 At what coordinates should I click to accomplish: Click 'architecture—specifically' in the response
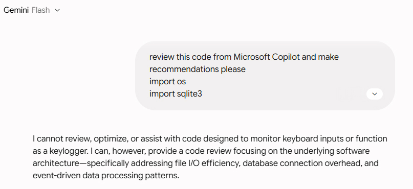81,163
